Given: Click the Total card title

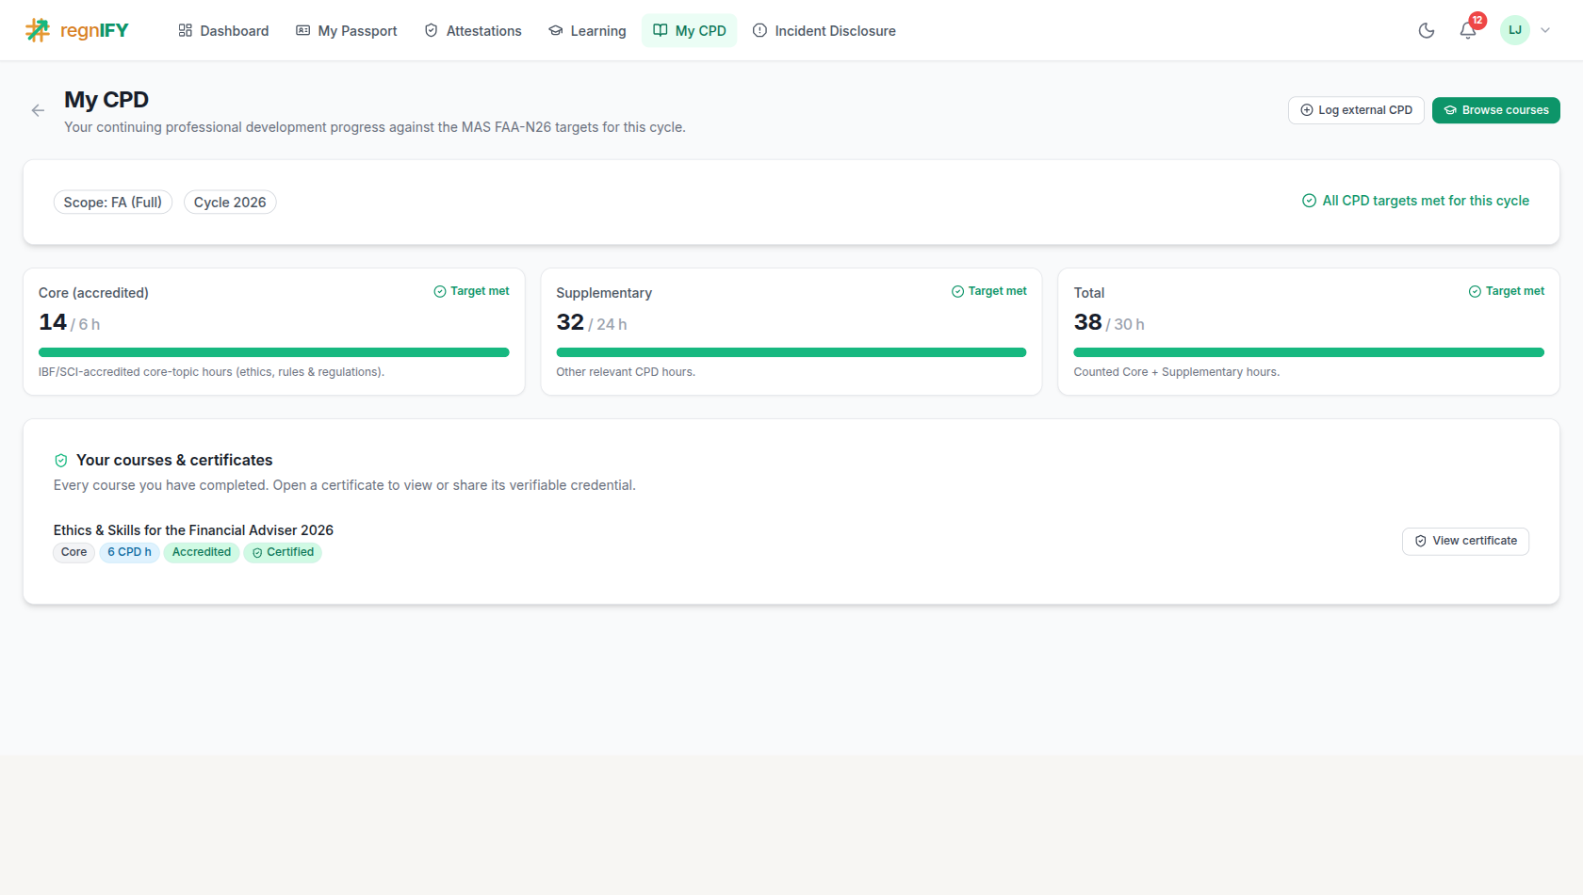Looking at the screenshot, I should pos(1089,293).
